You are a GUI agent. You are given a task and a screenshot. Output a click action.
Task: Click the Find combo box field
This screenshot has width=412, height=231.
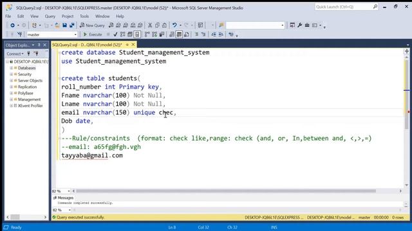pyautogui.click(x=255, y=25)
